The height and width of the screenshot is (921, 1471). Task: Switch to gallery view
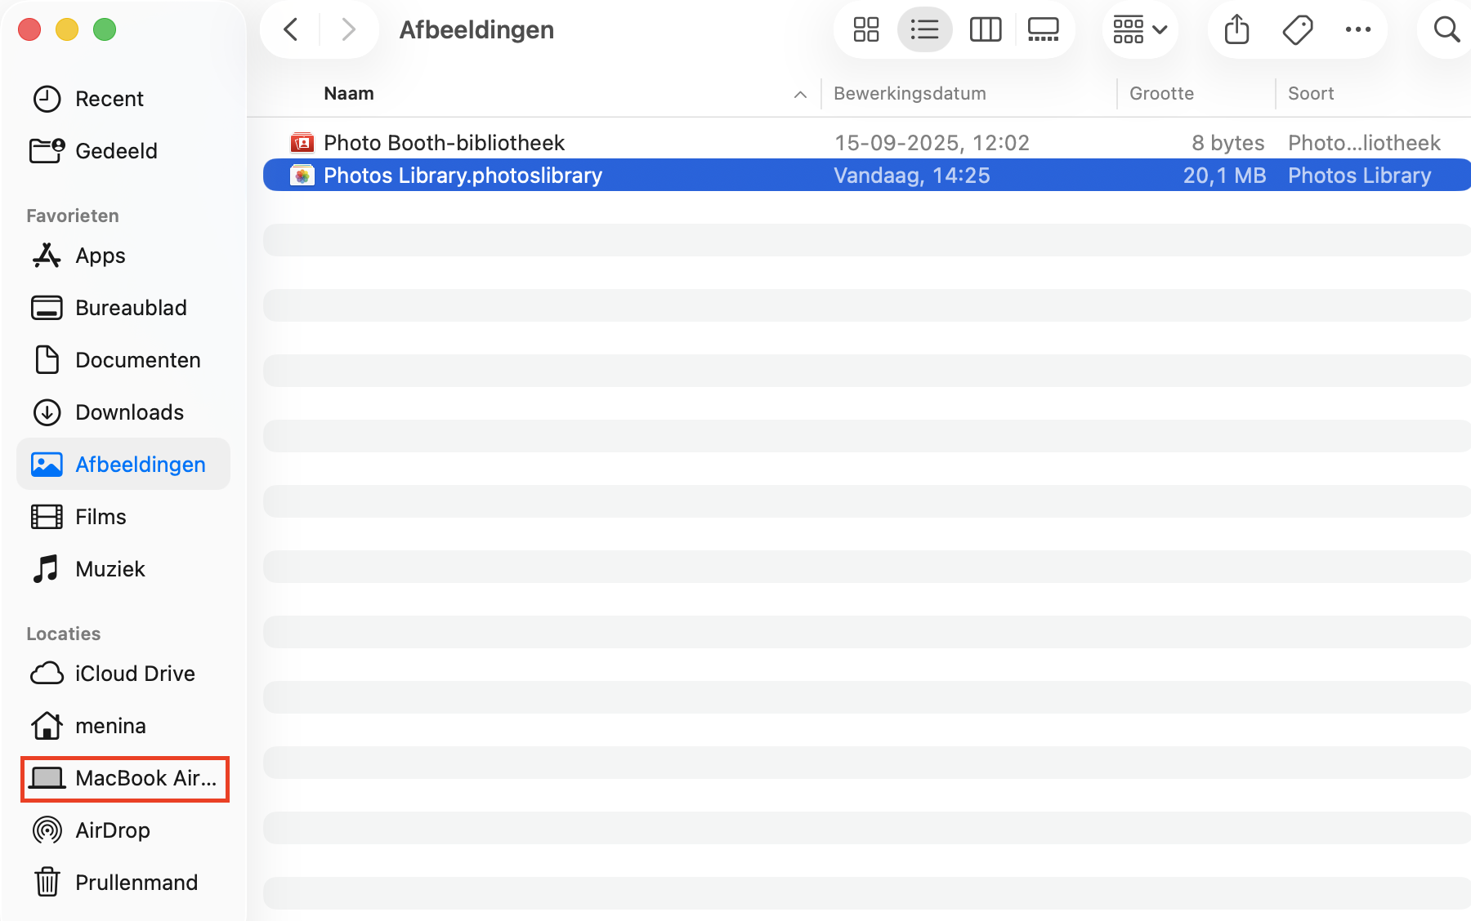(1043, 29)
